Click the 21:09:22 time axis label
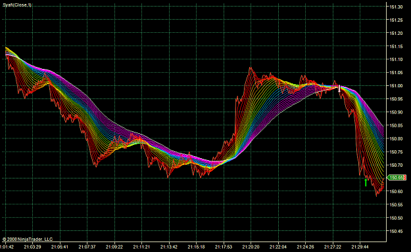This screenshot has height=252, width=411. click(114, 247)
